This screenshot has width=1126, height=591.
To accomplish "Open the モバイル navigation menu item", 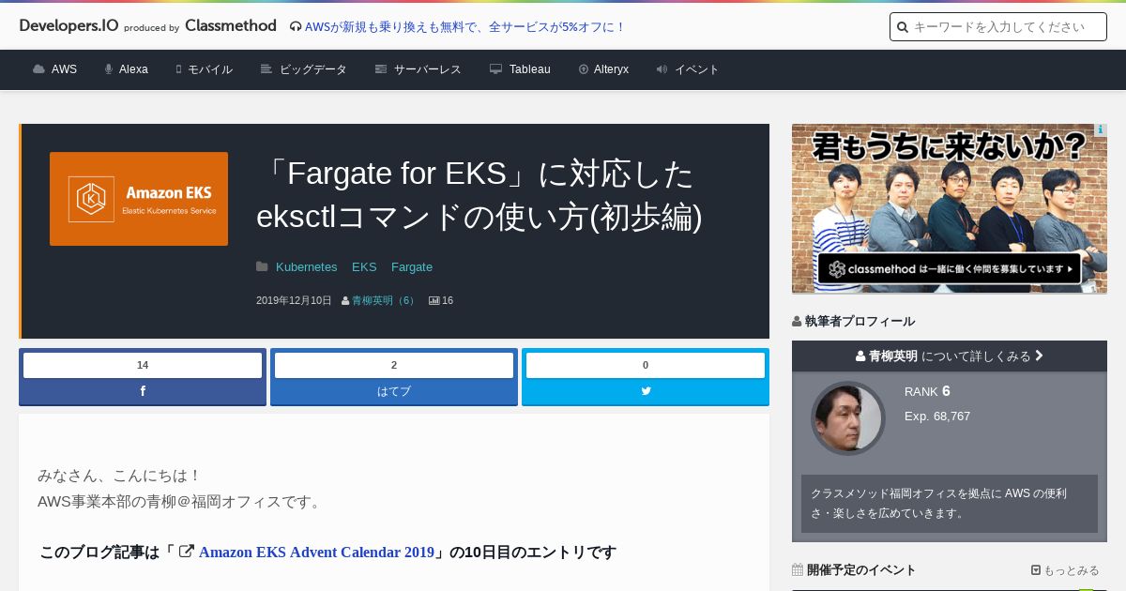I will coord(210,69).
